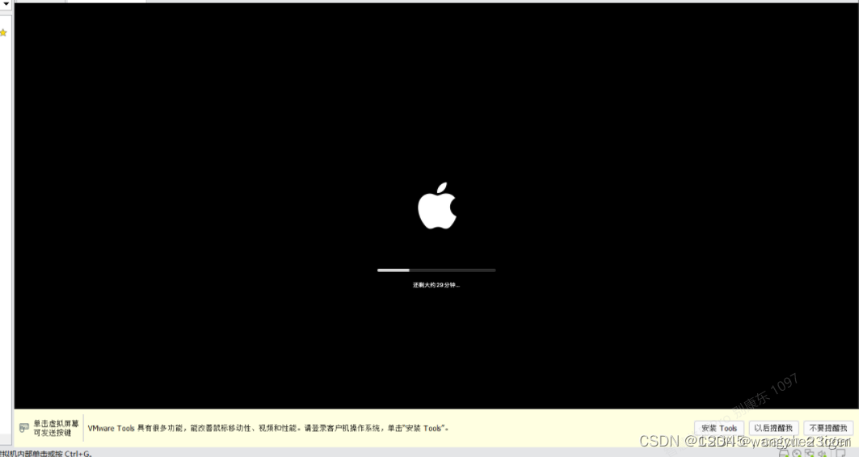This screenshot has width=863, height=457.
Task: Click the keyboard hint icon beside 单击虚拟屏幕
Action: tap(24, 428)
